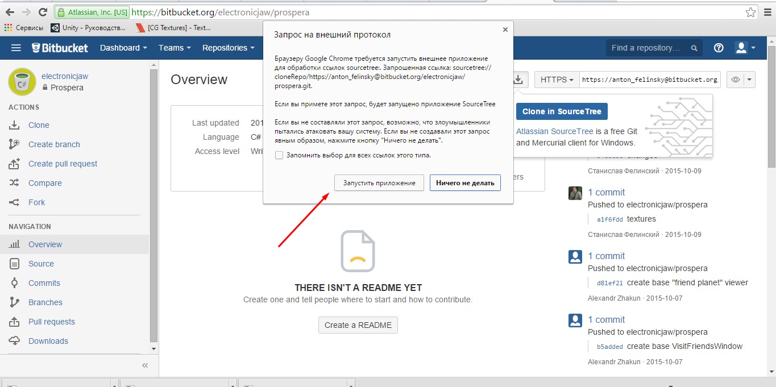Click the sidebar vertical scrollbar
This screenshot has height=387, width=776.
pos(153,205)
